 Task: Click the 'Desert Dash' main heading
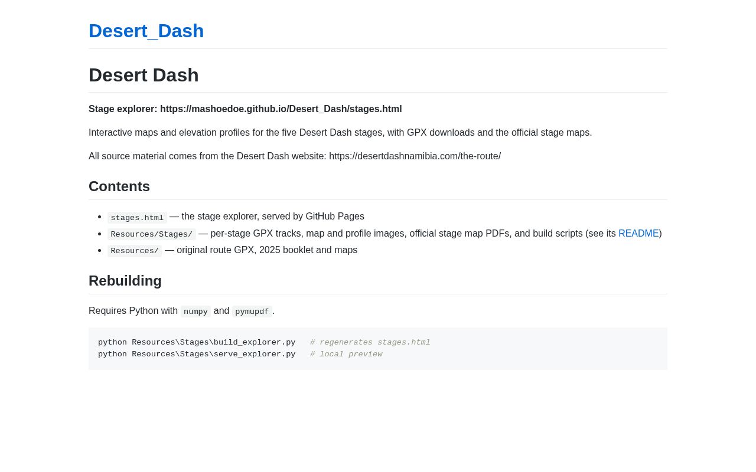pyautogui.click(x=144, y=75)
